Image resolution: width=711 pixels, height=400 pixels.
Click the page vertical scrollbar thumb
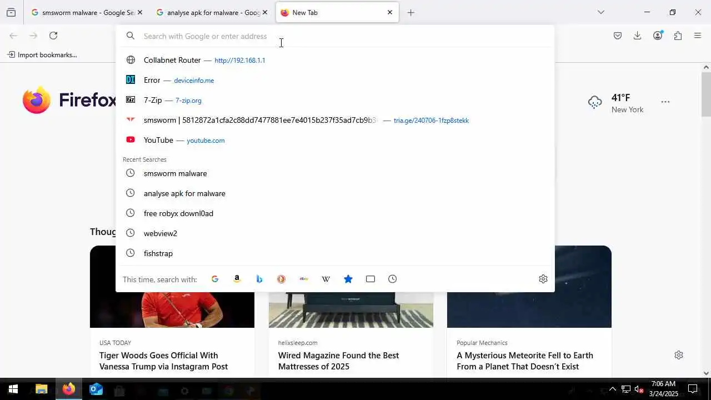click(706, 94)
